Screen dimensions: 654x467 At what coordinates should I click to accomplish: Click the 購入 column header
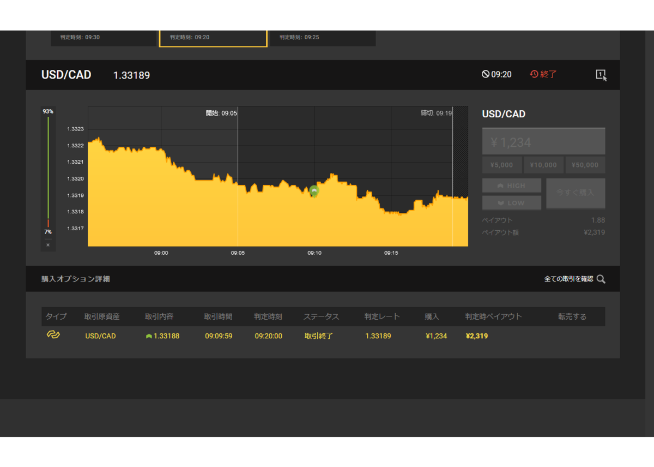click(x=432, y=316)
